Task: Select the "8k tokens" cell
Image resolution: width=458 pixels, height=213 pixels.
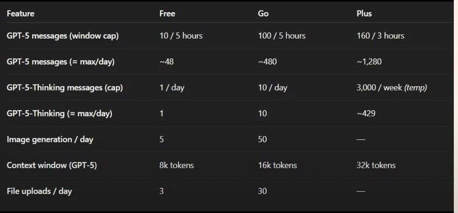Action: point(176,165)
